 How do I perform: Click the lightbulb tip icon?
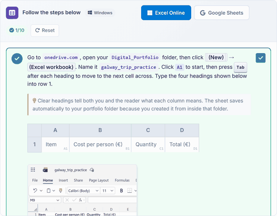(34, 100)
